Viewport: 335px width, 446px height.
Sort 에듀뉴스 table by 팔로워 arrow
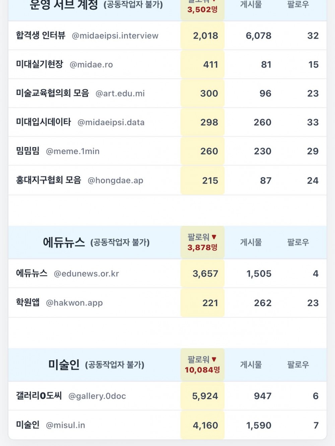[x=214, y=237]
